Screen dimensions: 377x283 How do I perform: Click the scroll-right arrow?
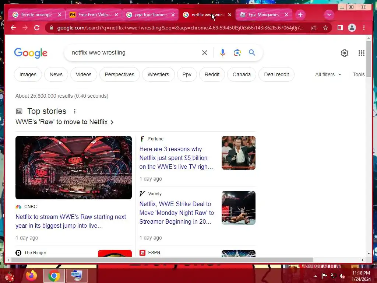tap(363, 260)
